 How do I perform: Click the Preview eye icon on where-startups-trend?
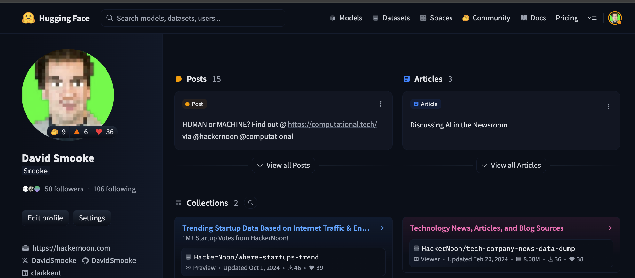point(188,268)
